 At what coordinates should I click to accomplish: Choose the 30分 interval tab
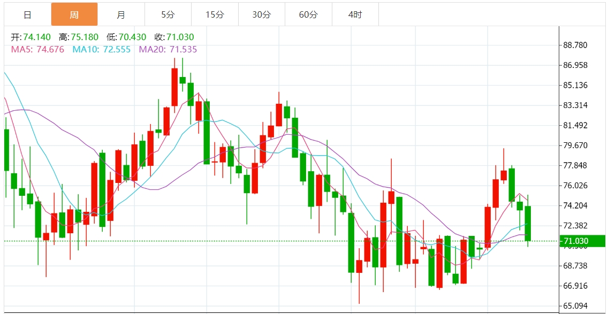(262, 15)
